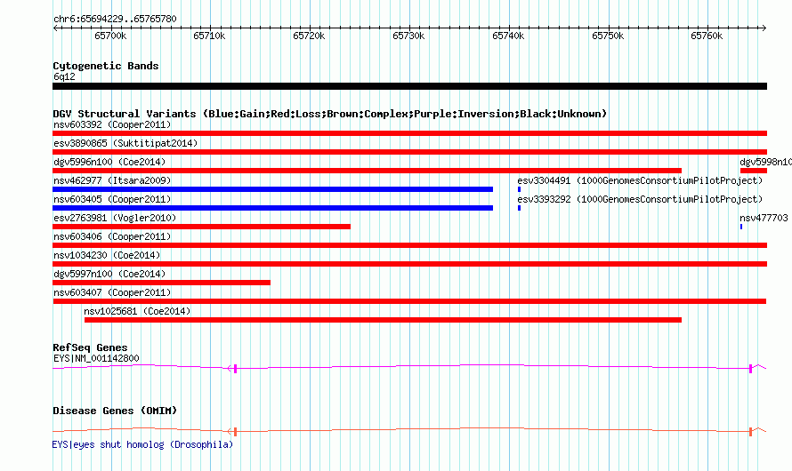This screenshot has width=792, height=471.
Task: Click the red loss bar for nsv1025681
Action: tap(383, 320)
